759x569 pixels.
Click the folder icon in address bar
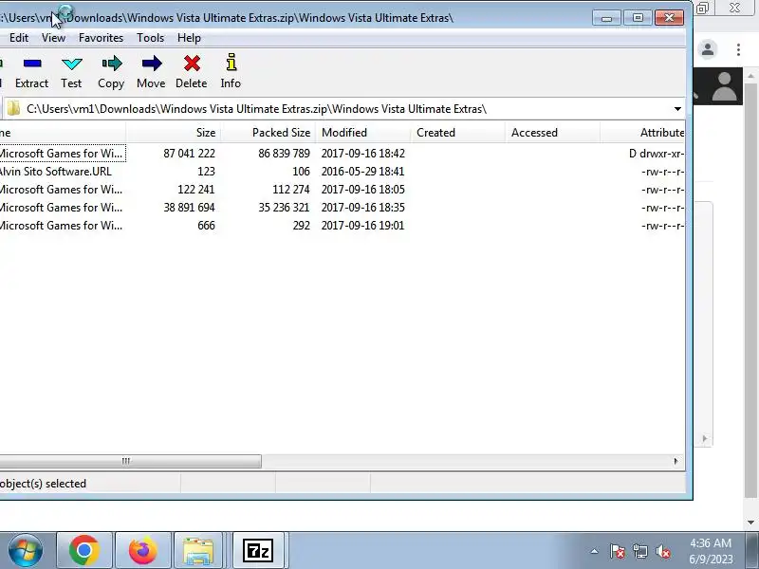point(13,108)
